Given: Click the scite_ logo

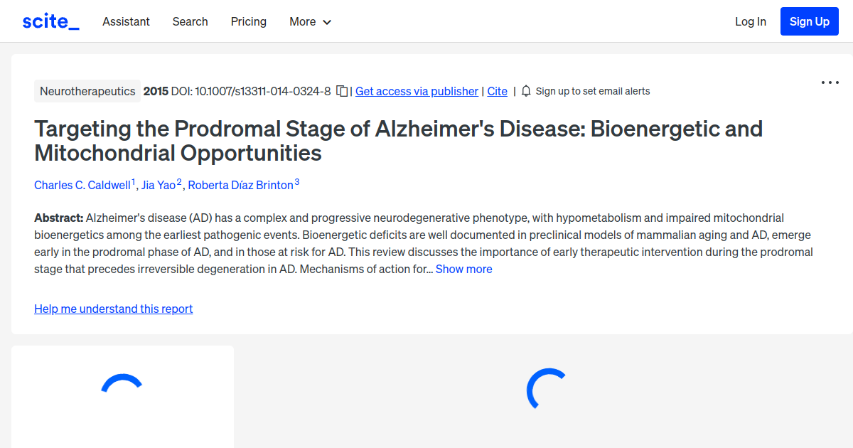Looking at the screenshot, I should [x=50, y=21].
